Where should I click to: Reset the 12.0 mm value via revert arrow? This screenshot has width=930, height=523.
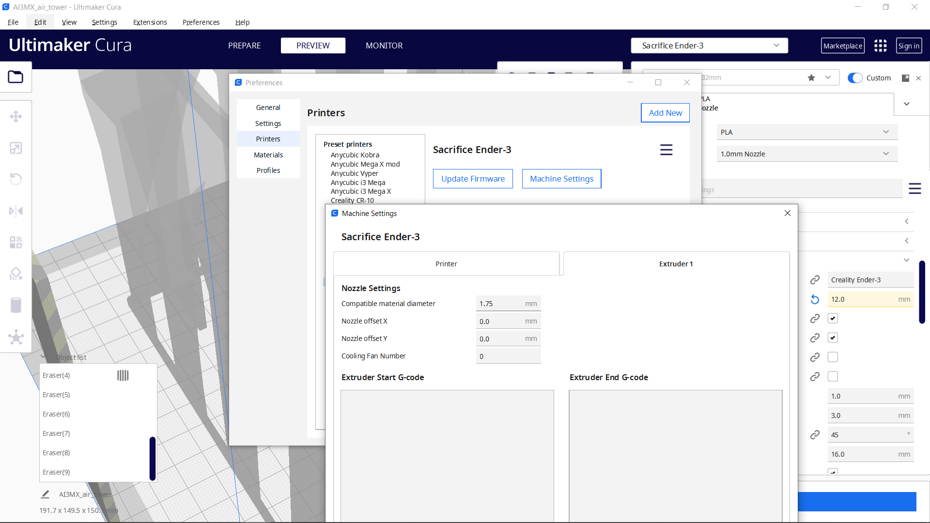[x=814, y=299]
